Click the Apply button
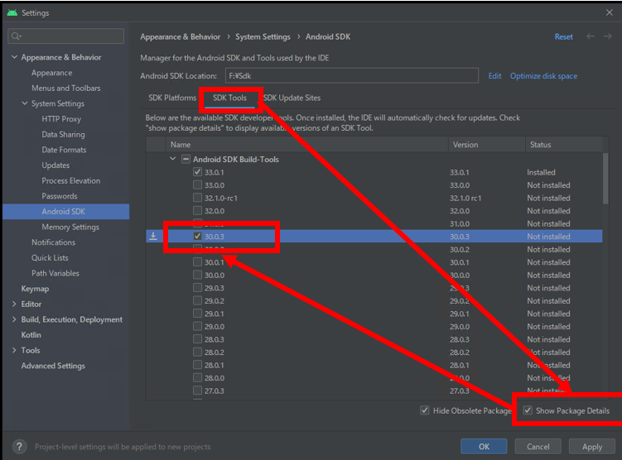 pos(592,447)
